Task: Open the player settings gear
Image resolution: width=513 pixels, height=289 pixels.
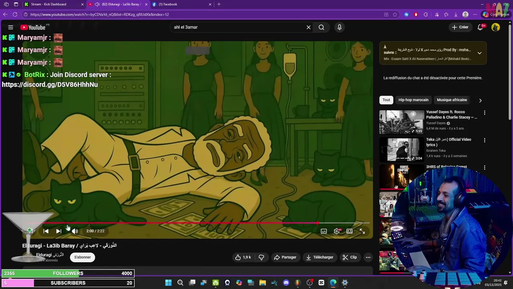Action: coord(337,231)
